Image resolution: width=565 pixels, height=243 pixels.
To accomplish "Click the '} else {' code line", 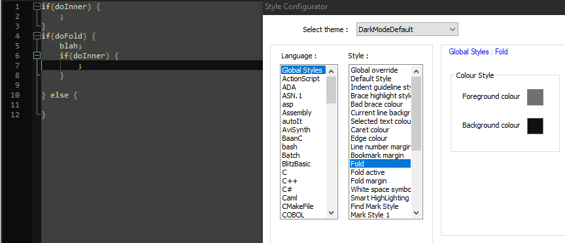I will pos(60,96).
